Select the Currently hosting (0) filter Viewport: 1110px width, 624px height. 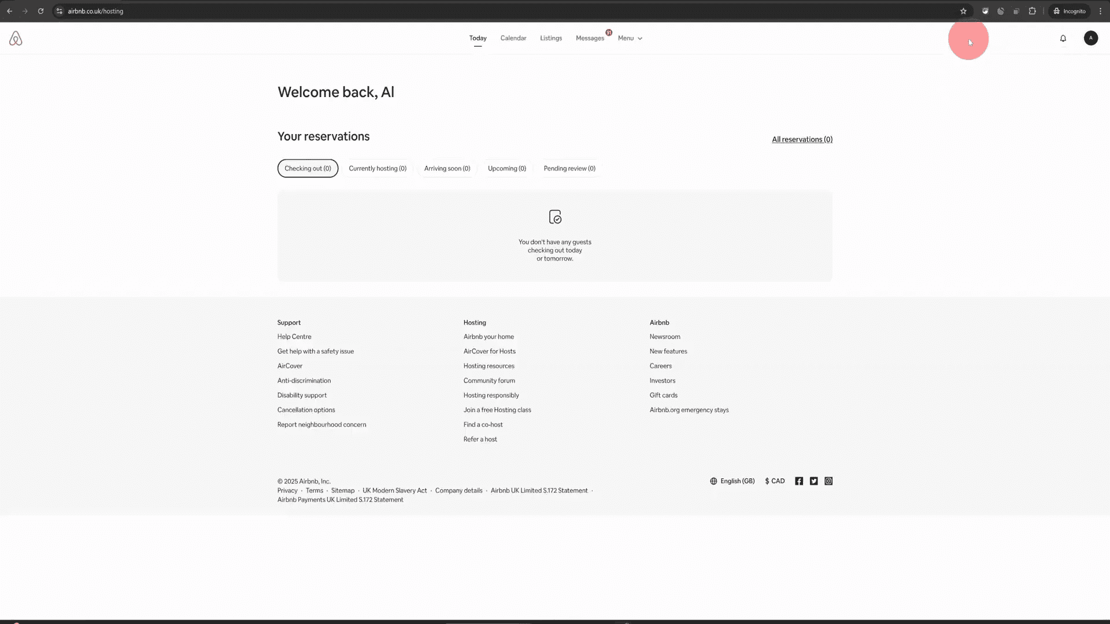378,168
